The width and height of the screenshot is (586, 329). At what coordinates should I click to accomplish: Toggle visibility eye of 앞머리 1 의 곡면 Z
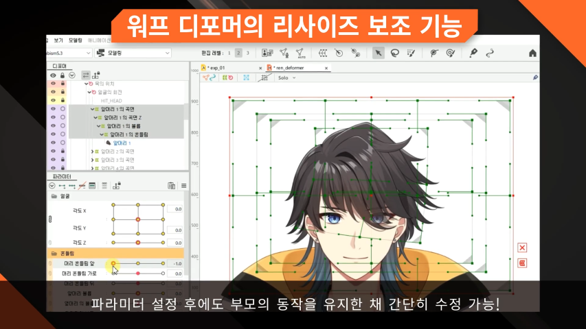coord(53,117)
